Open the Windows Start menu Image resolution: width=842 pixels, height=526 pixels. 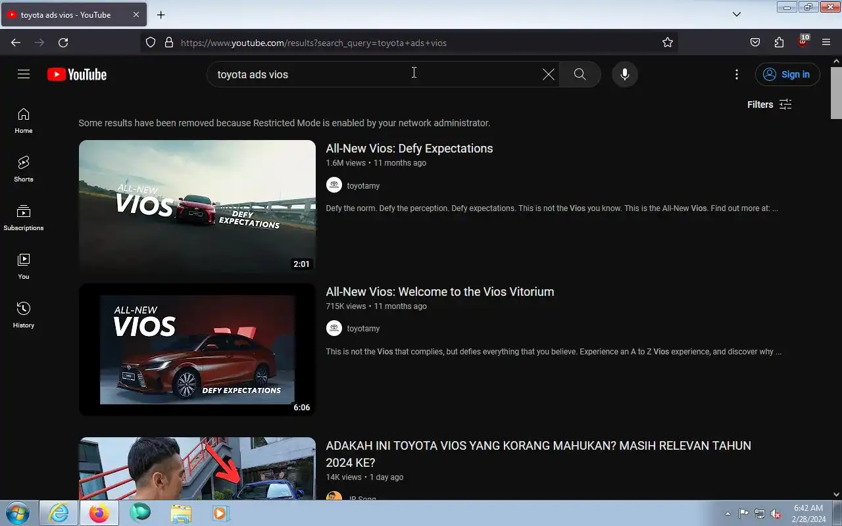tap(16, 513)
